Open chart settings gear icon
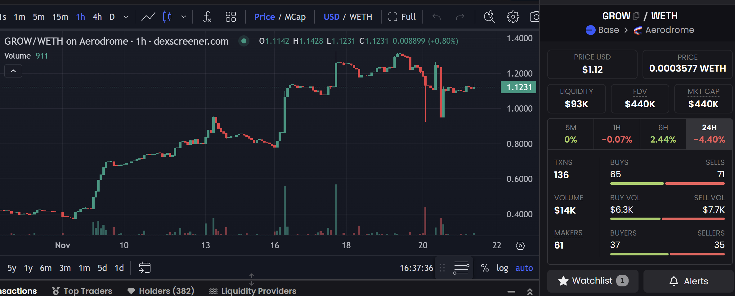This screenshot has height=296, width=735. click(513, 17)
